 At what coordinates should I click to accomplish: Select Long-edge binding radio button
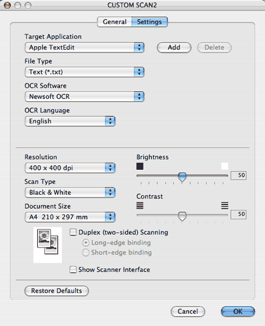[85, 243]
